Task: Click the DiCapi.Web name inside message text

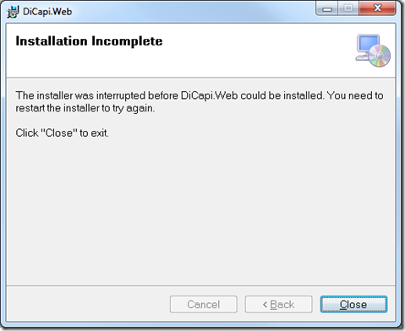Action: tap(209, 95)
